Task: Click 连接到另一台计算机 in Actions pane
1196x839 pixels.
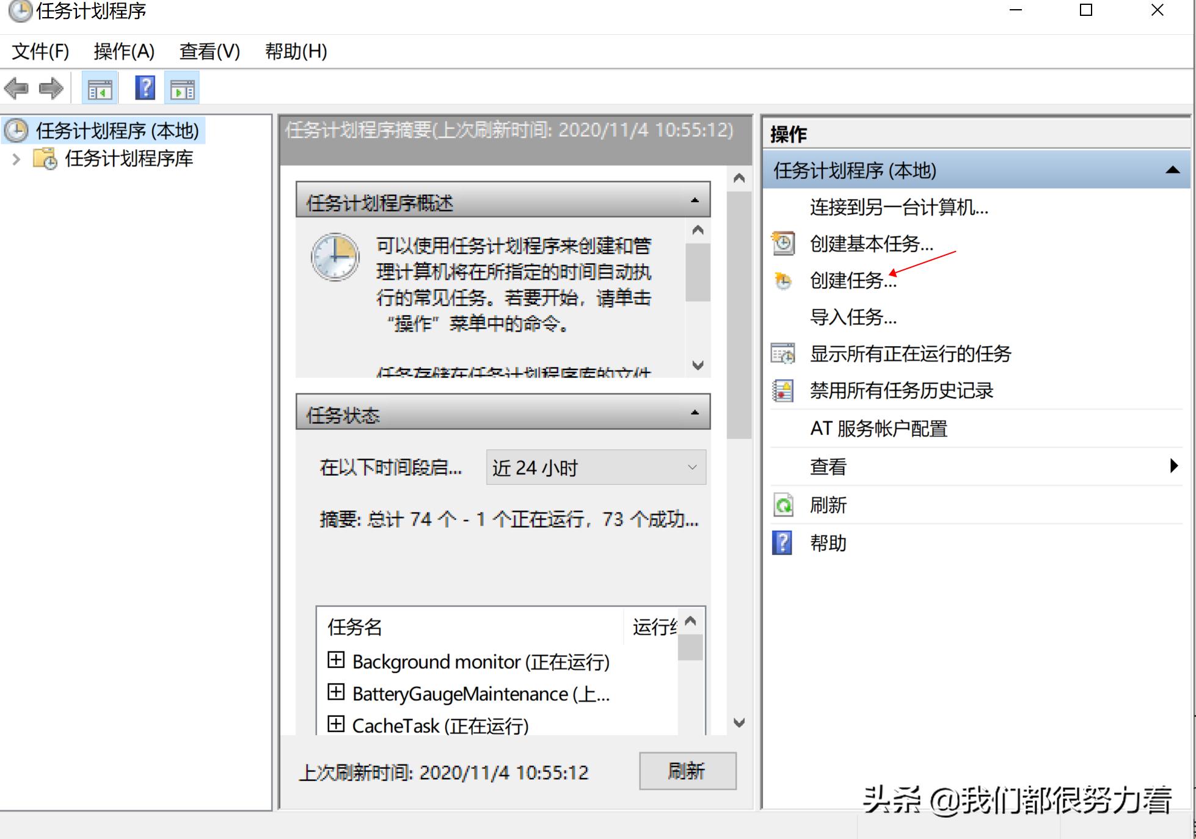Action: pos(898,208)
